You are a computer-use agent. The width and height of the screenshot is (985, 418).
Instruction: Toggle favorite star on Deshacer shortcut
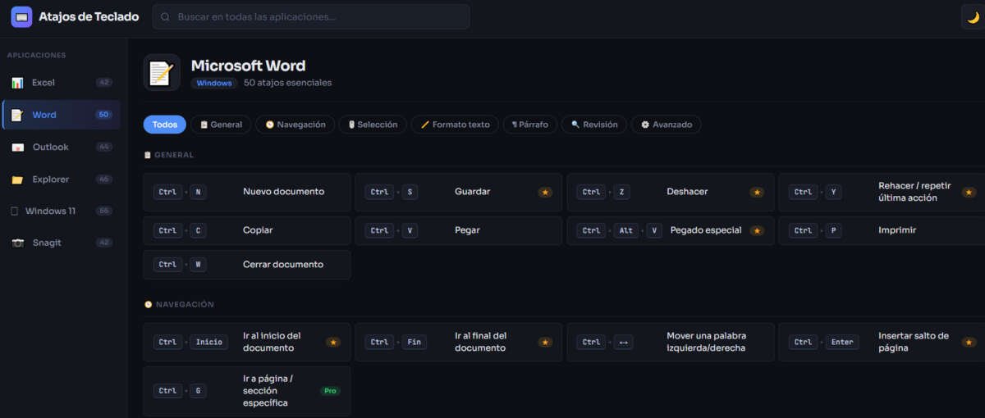tap(757, 192)
